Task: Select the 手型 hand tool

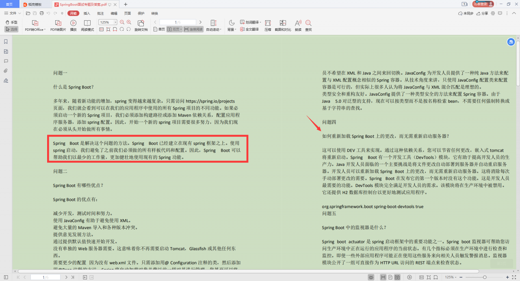Action: (11, 22)
